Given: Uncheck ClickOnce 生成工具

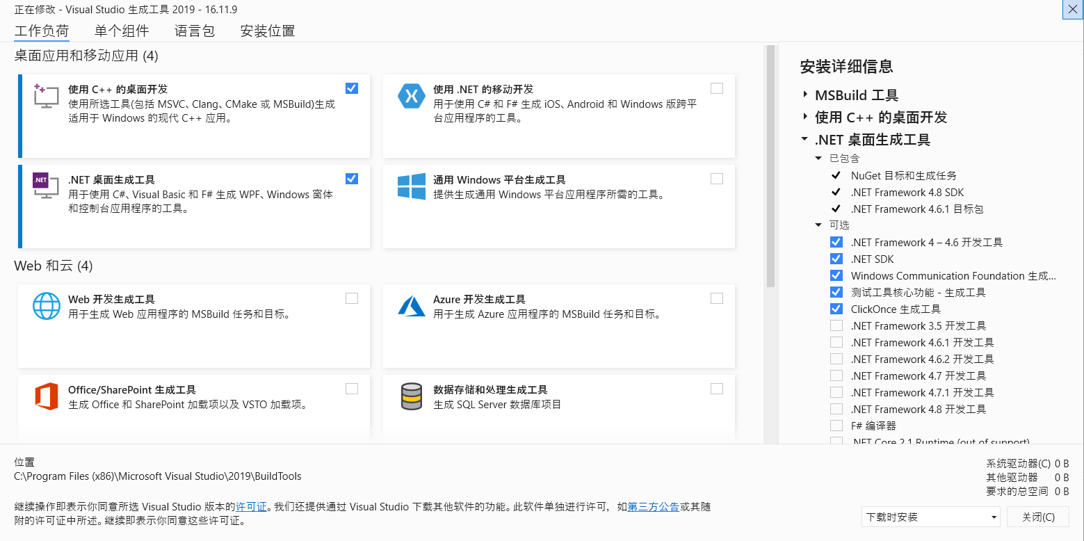Looking at the screenshot, I should click(x=836, y=309).
